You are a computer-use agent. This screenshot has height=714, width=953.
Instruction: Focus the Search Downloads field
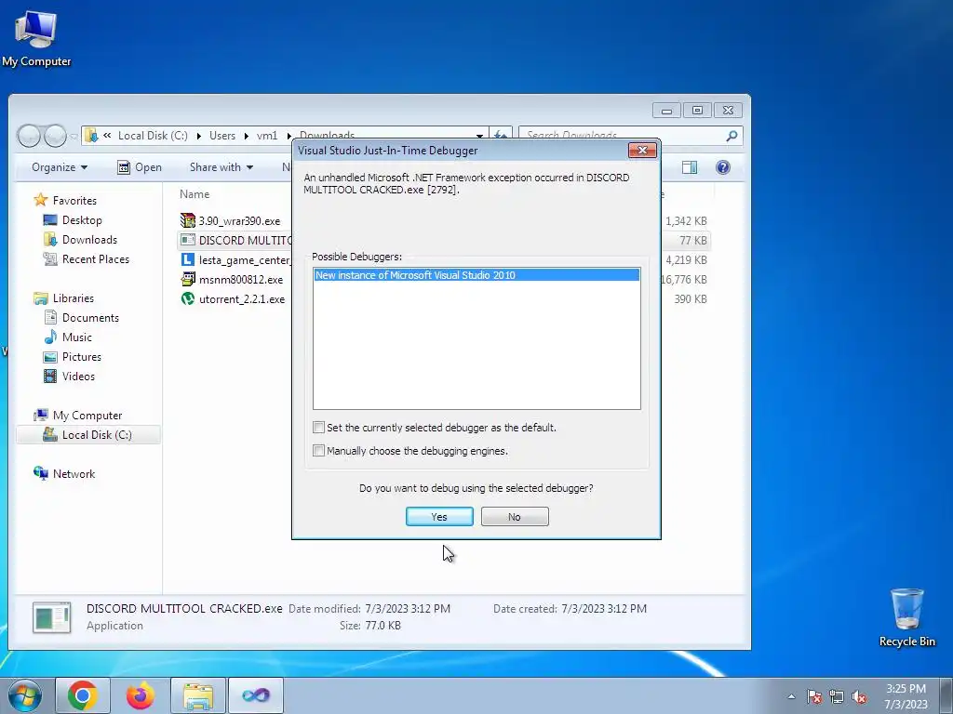pyautogui.click(x=623, y=136)
